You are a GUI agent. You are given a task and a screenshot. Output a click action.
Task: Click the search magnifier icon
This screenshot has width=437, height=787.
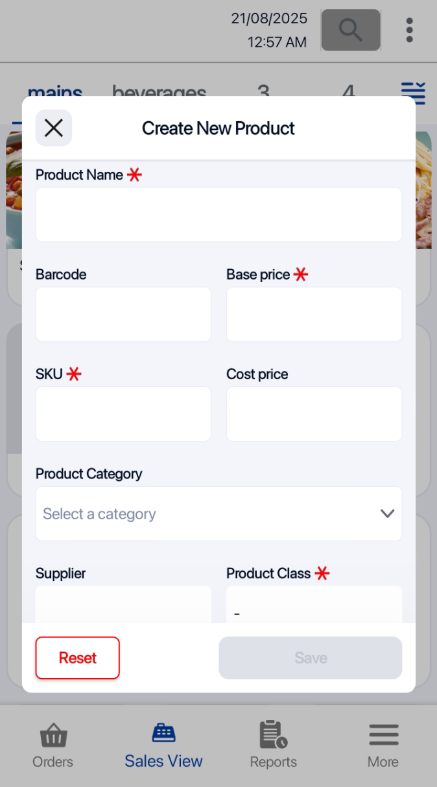click(351, 30)
